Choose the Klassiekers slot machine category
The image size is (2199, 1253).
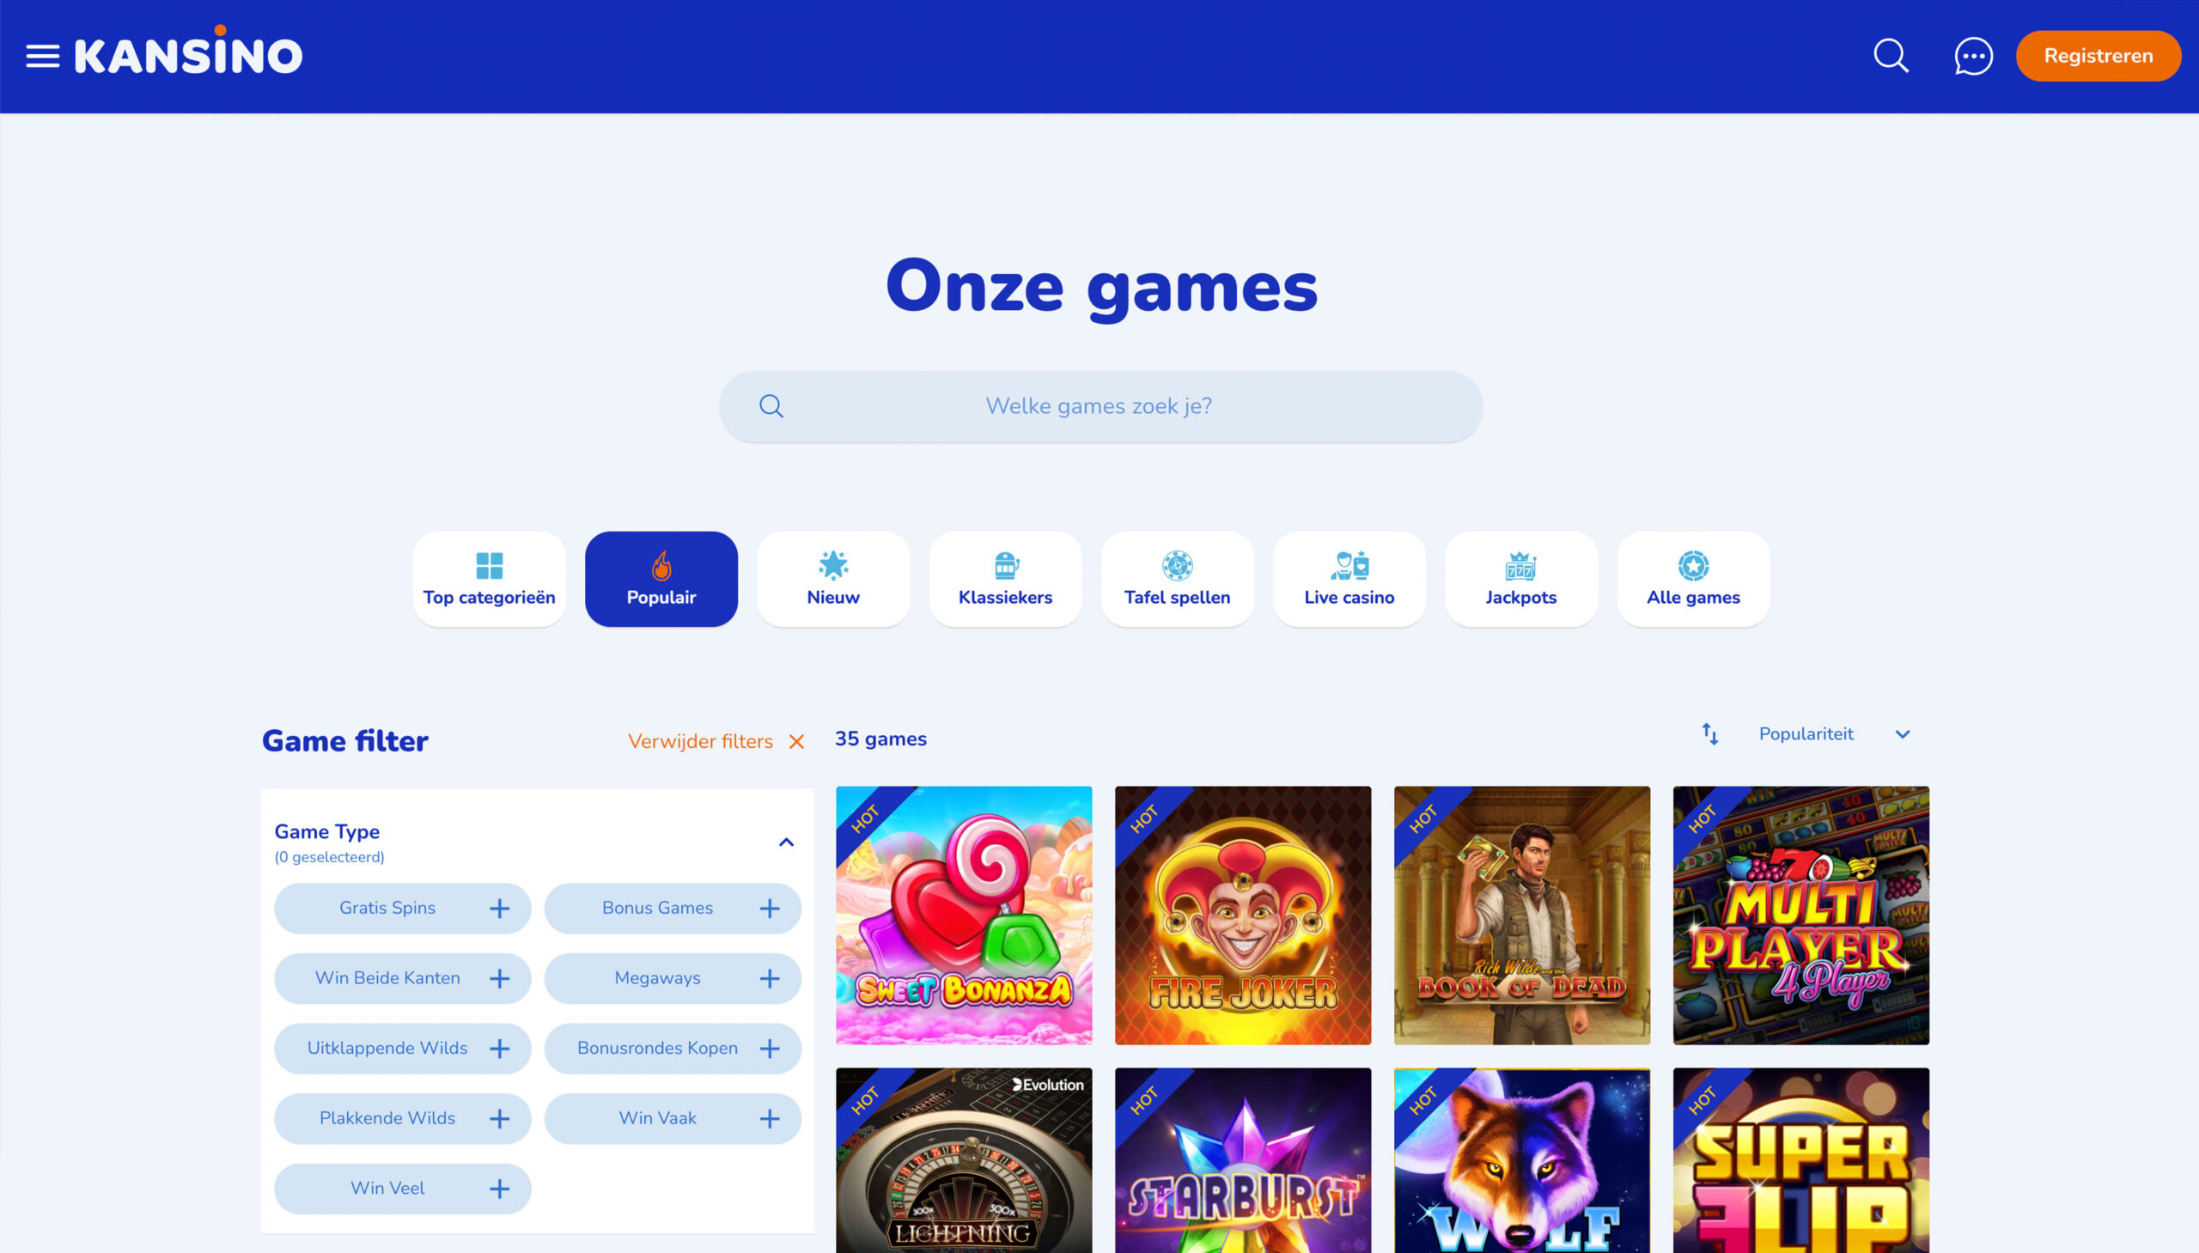click(1004, 578)
